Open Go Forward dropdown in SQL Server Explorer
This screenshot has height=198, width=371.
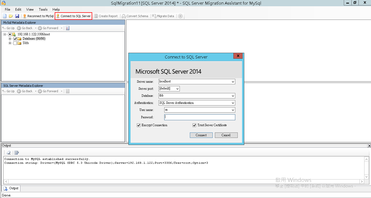pos(61,91)
